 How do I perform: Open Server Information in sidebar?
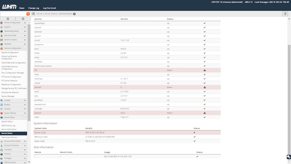pyautogui.click(x=9, y=129)
